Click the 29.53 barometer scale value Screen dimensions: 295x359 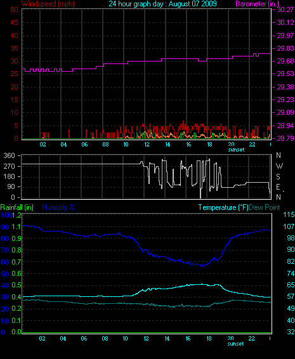(x=285, y=74)
